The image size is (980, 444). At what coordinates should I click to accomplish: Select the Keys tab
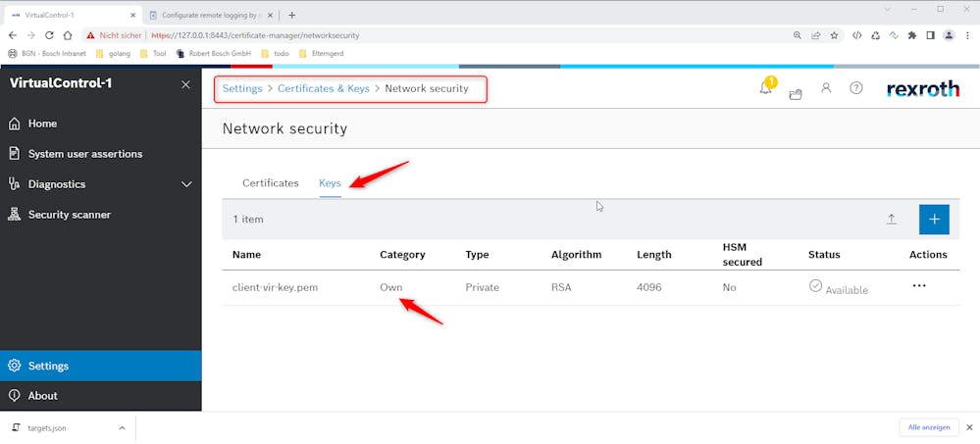[x=330, y=183]
